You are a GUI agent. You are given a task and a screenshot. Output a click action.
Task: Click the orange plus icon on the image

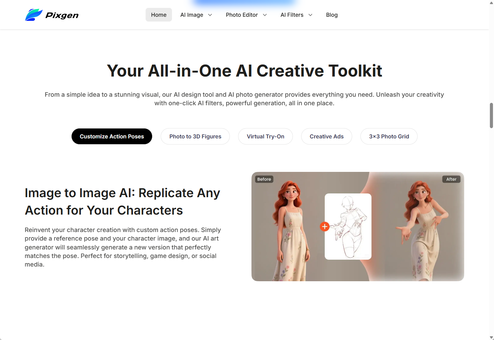pyautogui.click(x=324, y=226)
